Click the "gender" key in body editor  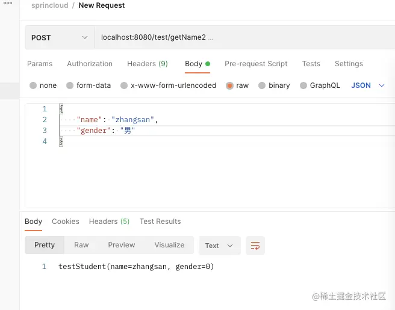pos(94,131)
